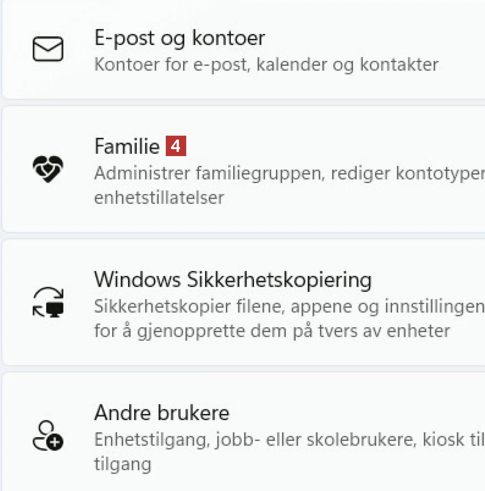
Task: Click the word "enhetstillatelser" under Familie
Action: coord(159,198)
